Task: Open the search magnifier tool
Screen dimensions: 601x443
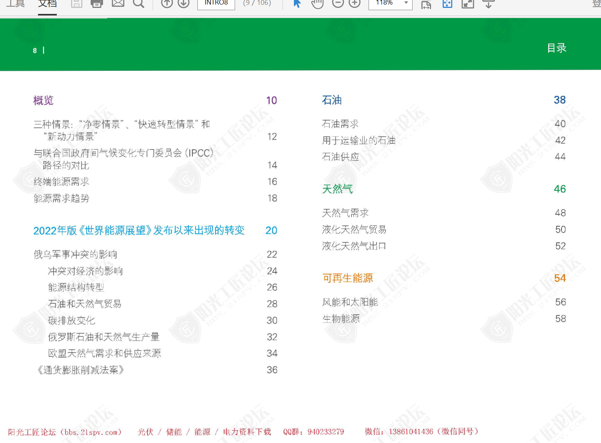Action: pyautogui.click(x=138, y=3)
